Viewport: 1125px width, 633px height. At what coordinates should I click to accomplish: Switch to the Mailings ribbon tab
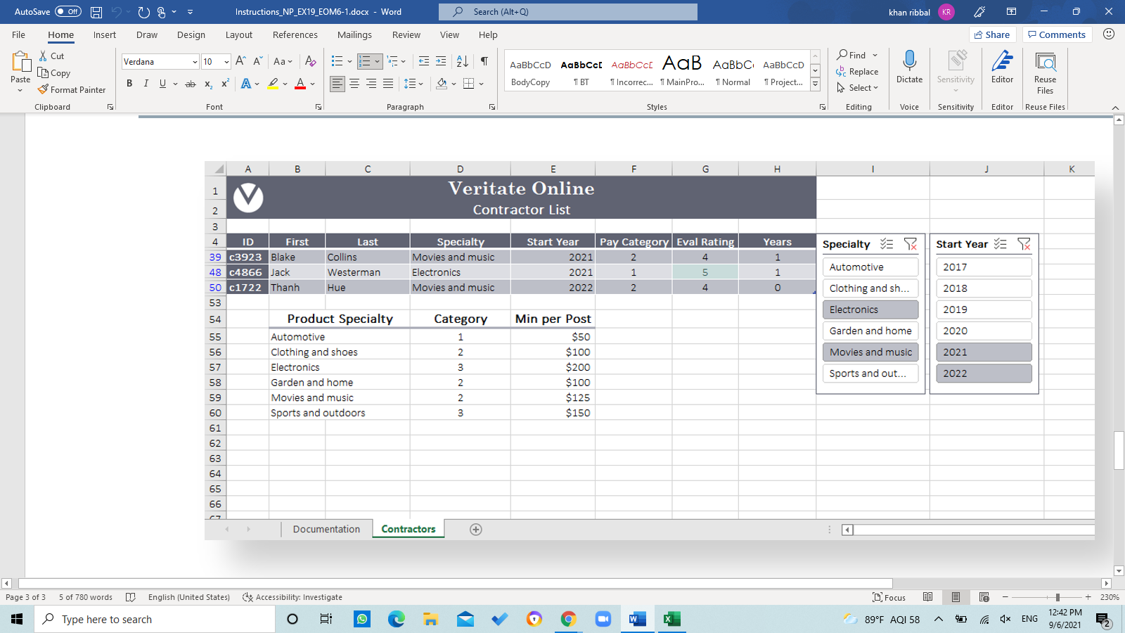354,34
